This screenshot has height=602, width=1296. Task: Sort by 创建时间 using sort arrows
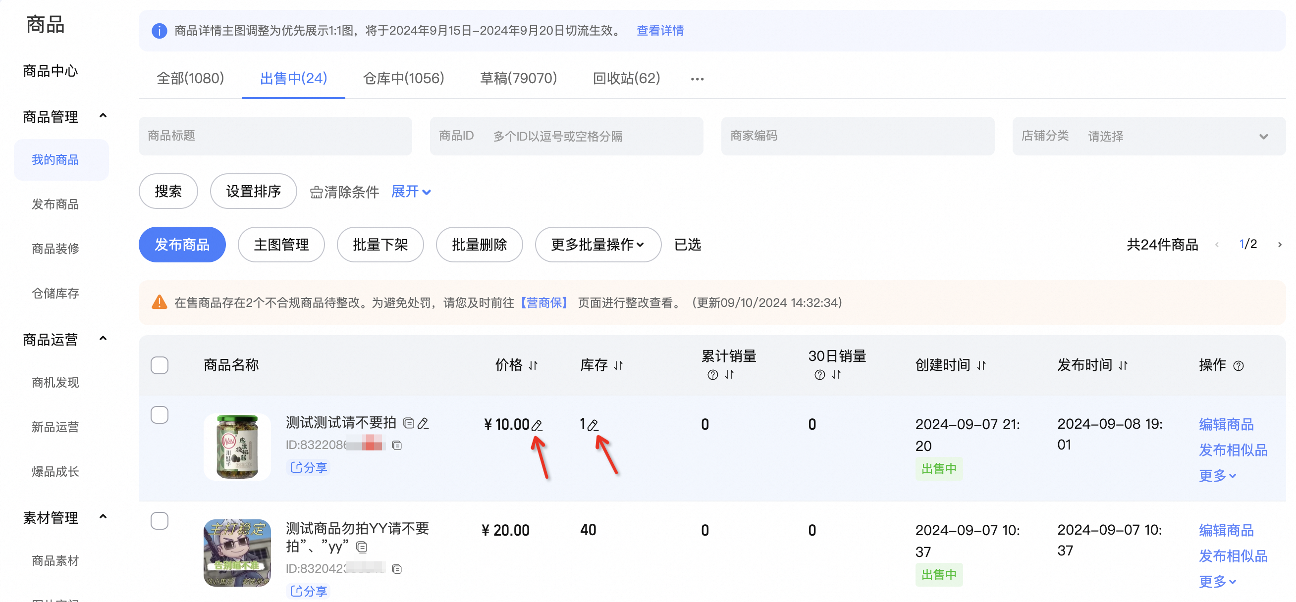(x=981, y=366)
